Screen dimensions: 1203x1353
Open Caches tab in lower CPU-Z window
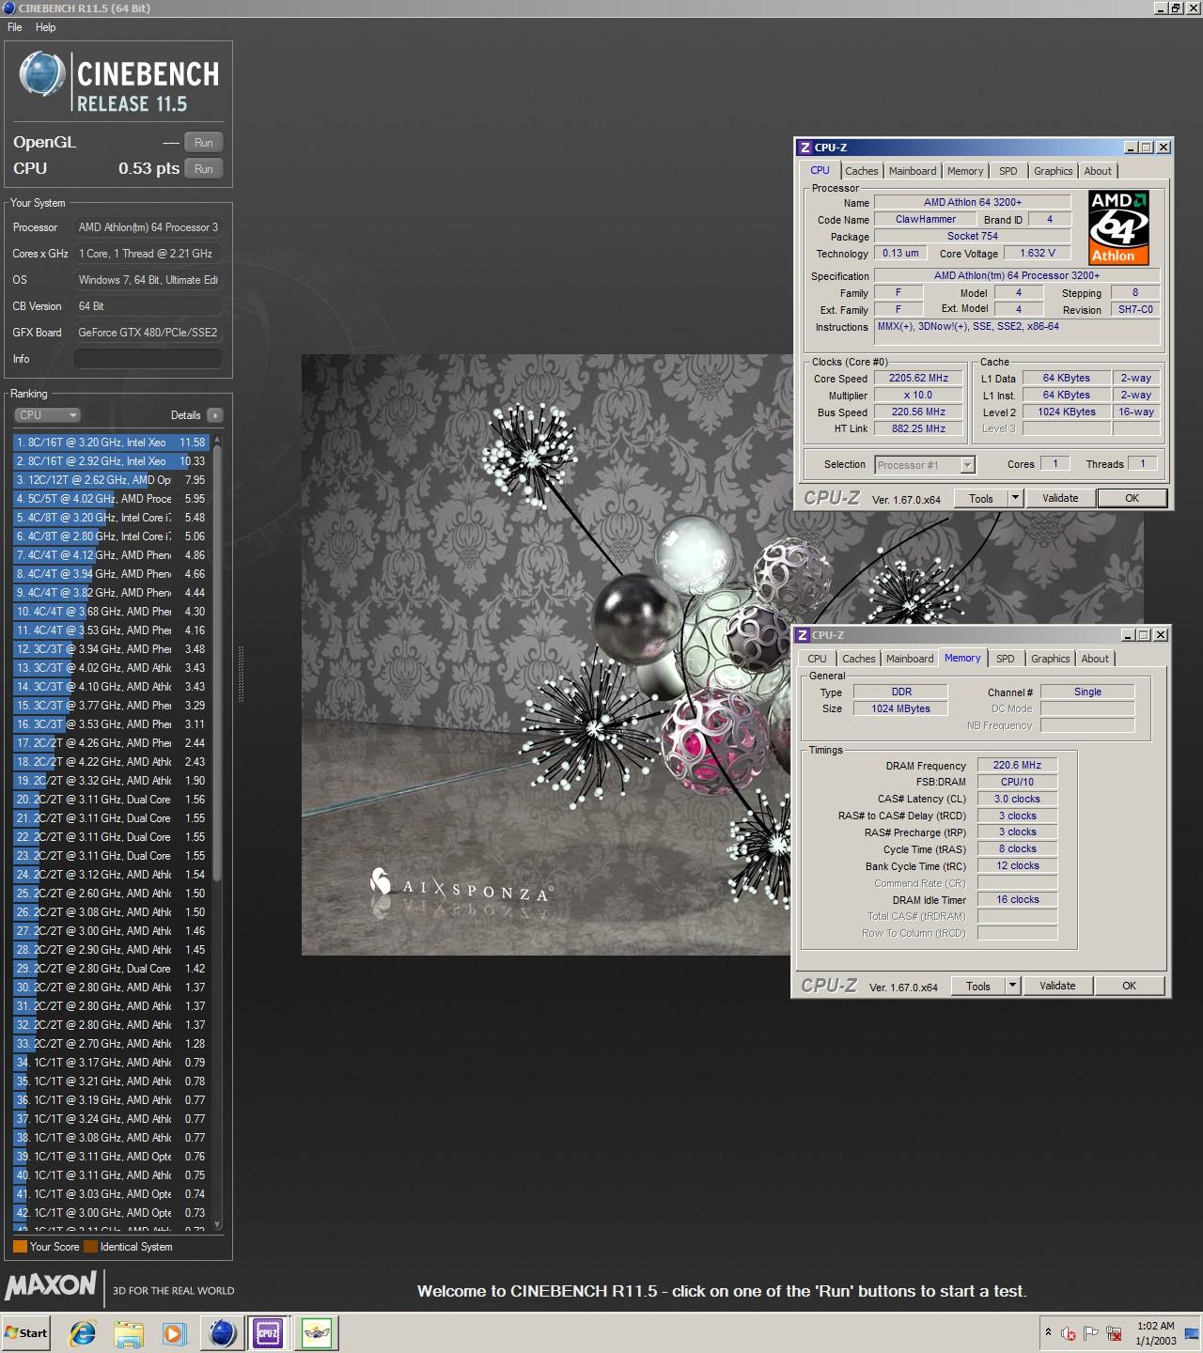[x=858, y=659]
